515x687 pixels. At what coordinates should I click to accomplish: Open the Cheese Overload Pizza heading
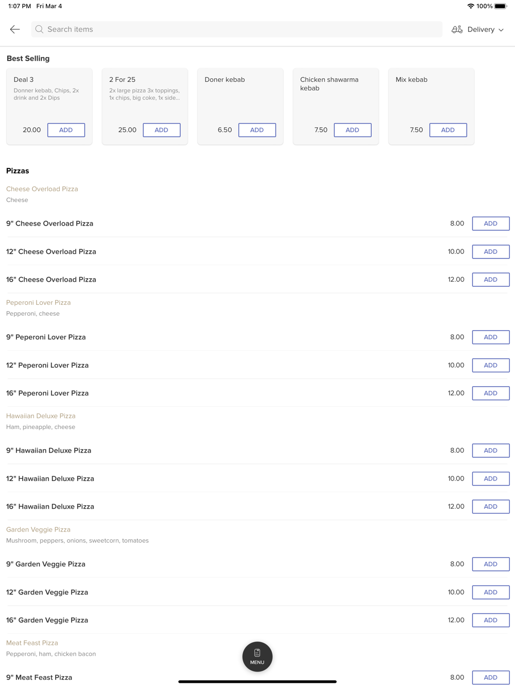tap(42, 189)
